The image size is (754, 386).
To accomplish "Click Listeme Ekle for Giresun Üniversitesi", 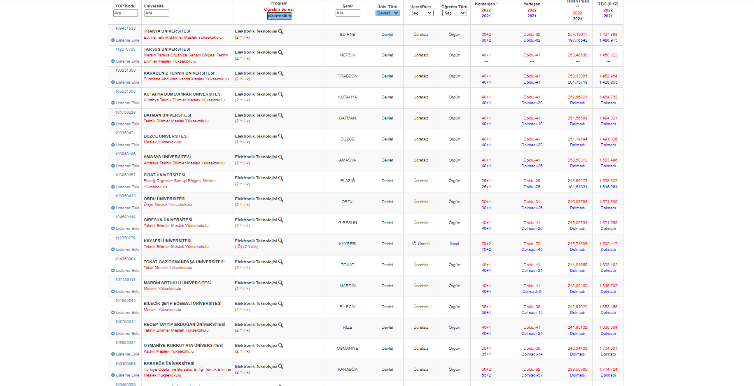I will [125, 229].
